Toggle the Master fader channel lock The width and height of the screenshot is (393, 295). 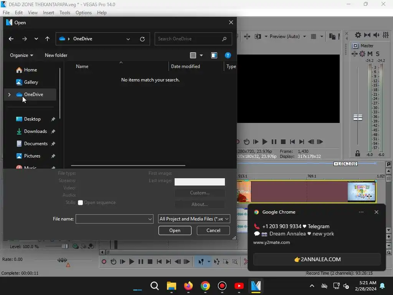tap(358, 153)
